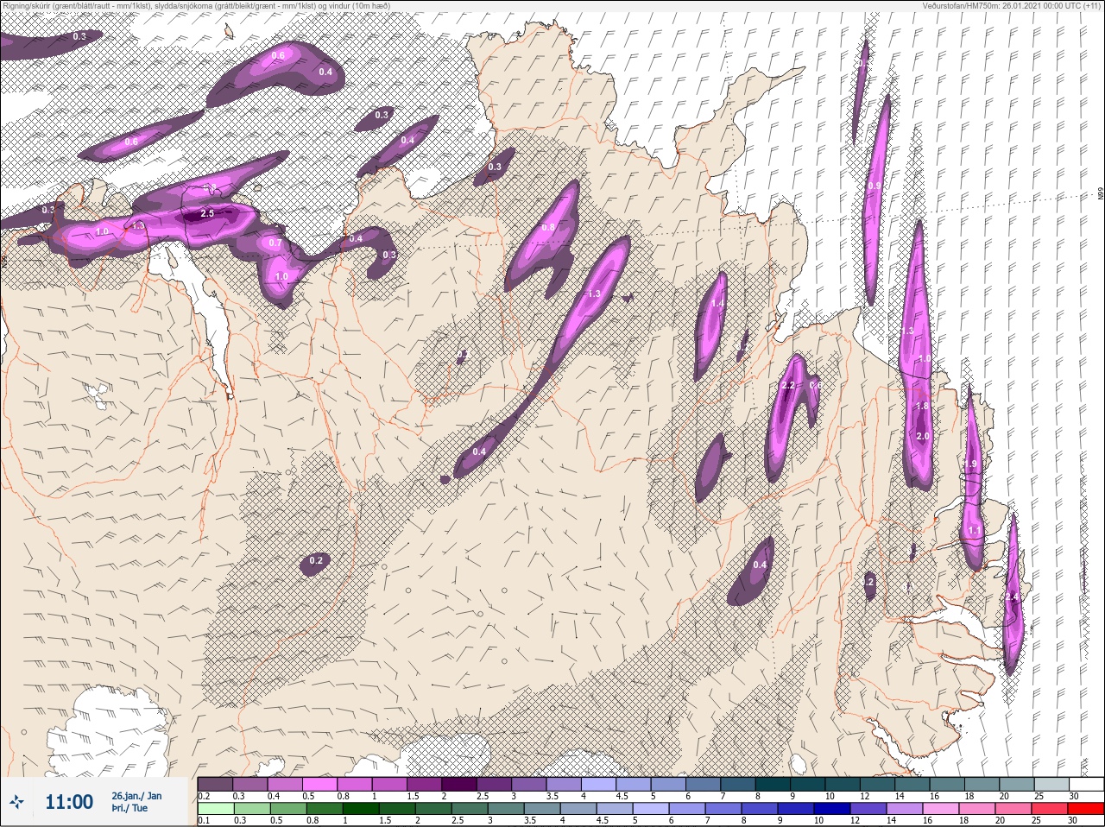Click the 0.2 precipitation value on the map

[x=316, y=561]
